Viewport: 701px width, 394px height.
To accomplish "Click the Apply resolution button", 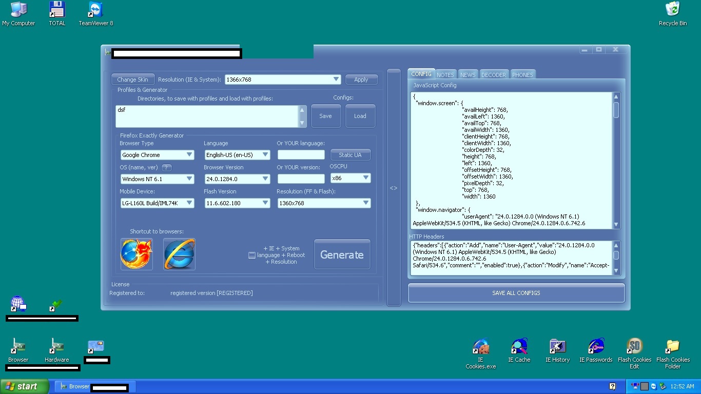I will click(361, 80).
